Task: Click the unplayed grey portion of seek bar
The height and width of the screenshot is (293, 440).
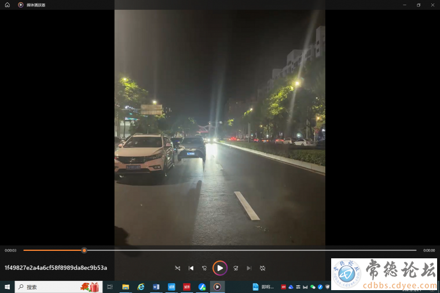Action: [x=251, y=250]
